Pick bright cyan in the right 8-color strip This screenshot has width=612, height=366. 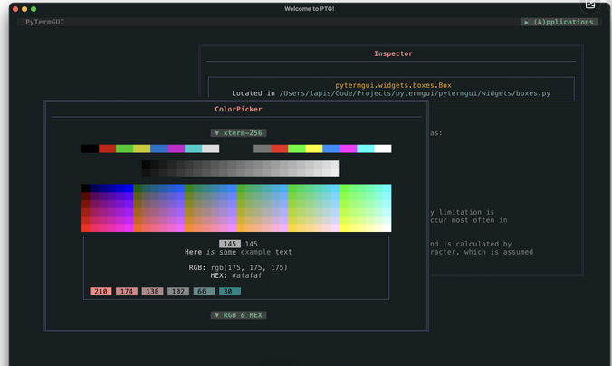coord(366,149)
